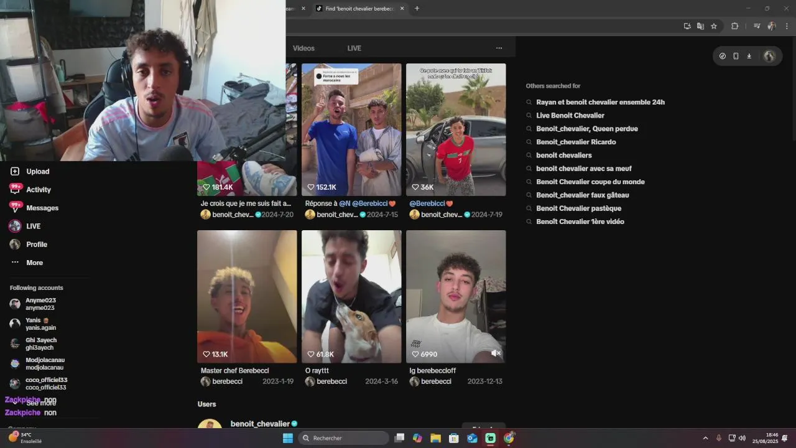This screenshot has height=448, width=796.
Task: Search suggestion 'Live Benoit Chevalier'
Action: click(x=570, y=115)
